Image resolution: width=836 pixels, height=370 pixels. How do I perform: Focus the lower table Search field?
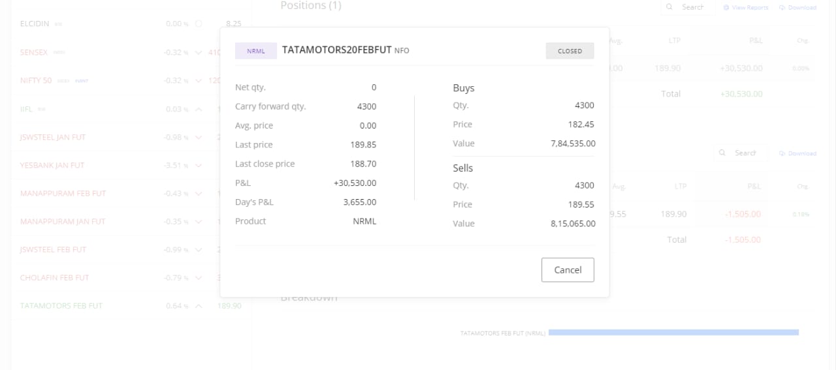pos(740,153)
